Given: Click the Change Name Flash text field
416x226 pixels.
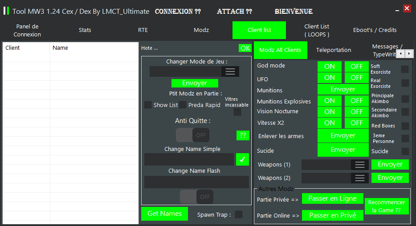Looking at the screenshot, I should 196,182.
